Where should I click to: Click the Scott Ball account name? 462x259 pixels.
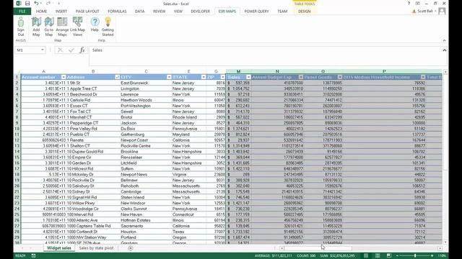click(425, 12)
